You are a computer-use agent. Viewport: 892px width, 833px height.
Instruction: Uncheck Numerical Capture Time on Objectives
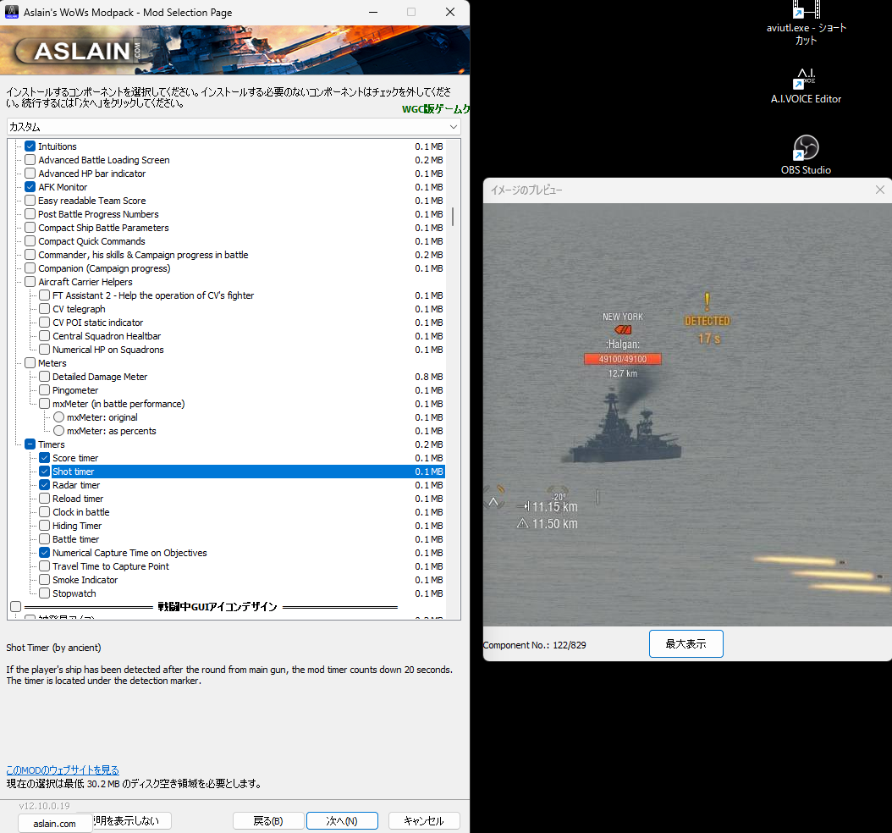click(x=43, y=552)
